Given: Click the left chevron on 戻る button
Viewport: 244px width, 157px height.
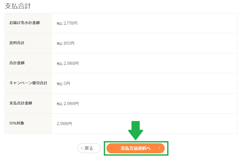Looking at the screenshot, I should click(82, 148).
